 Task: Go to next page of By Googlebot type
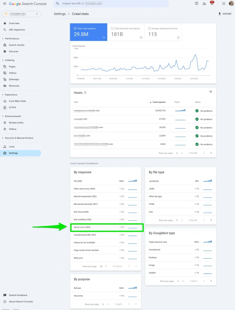(x=211, y=281)
